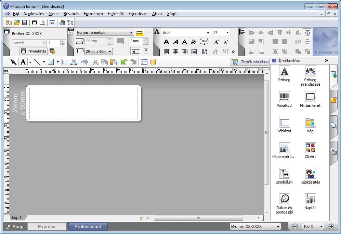This screenshot has width=341, height=234.
Task: Select the arrow pointer tool
Action: coord(13,62)
